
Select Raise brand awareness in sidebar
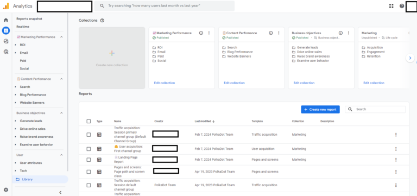coord(36,137)
